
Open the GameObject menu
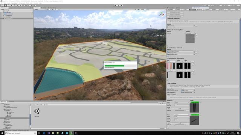(14, 3)
